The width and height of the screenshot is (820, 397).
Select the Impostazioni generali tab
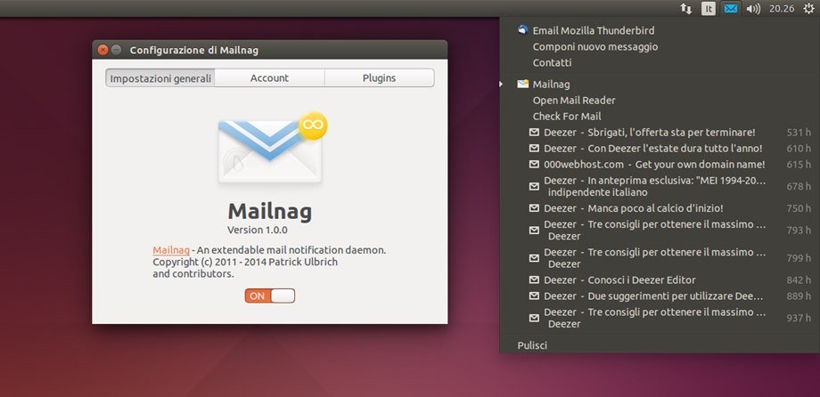(160, 78)
